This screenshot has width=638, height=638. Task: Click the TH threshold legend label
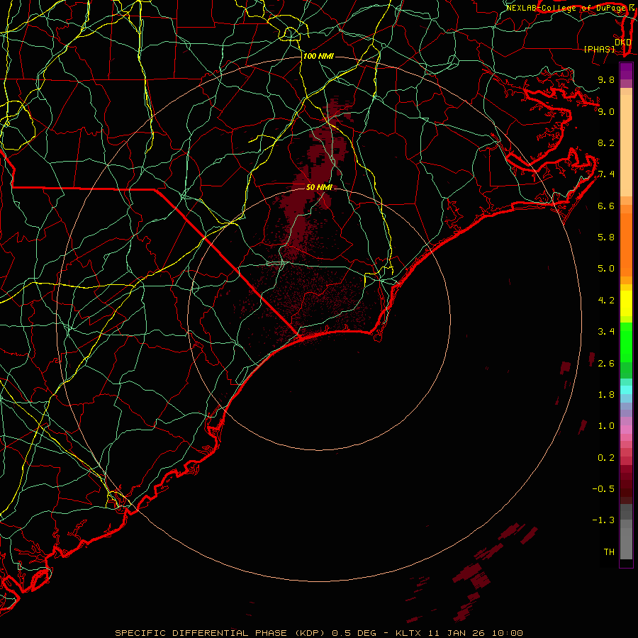[609, 552]
